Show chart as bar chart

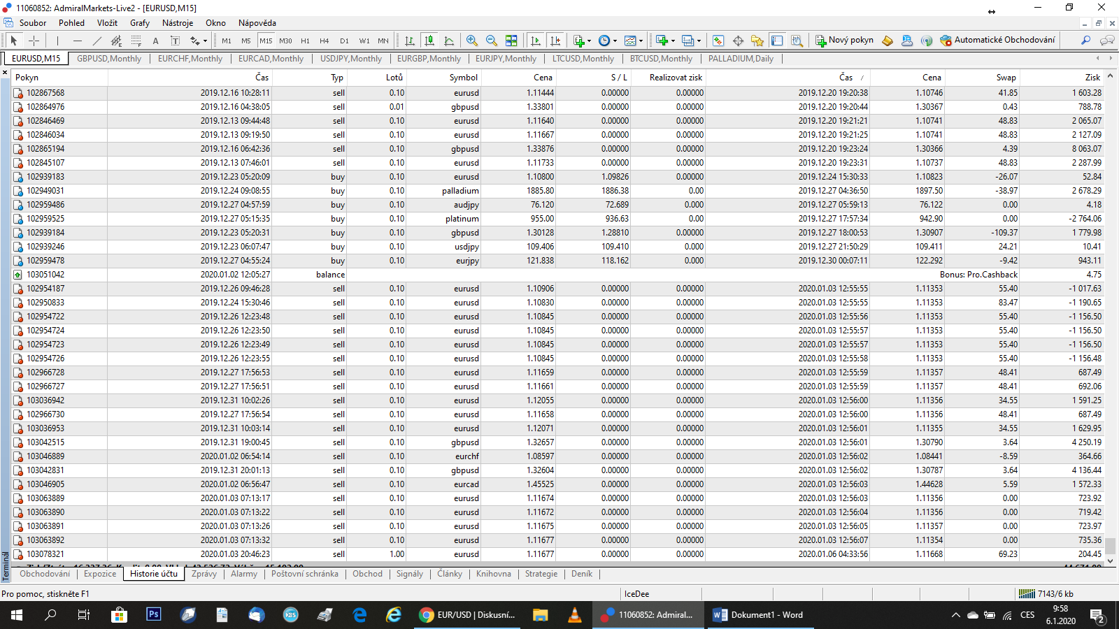[x=410, y=41]
